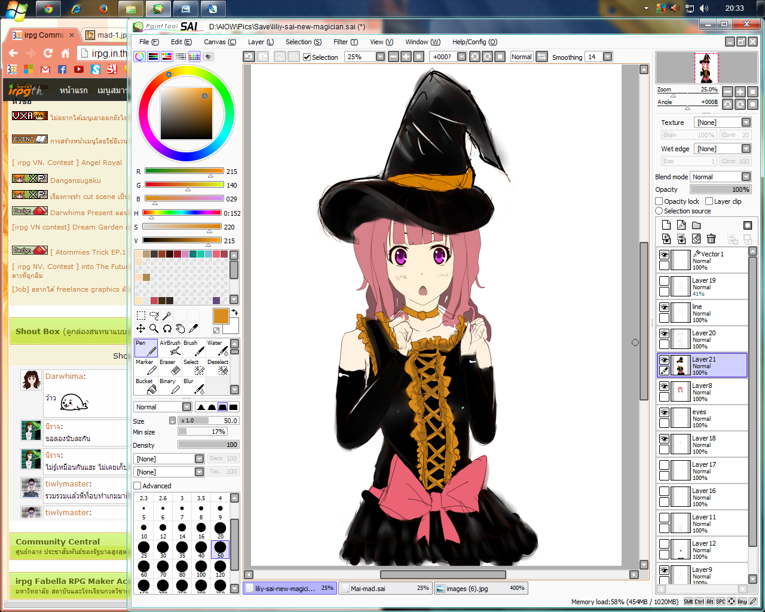Pick the Blur tool
This screenshot has height=612, width=765.
click(194, 386)
